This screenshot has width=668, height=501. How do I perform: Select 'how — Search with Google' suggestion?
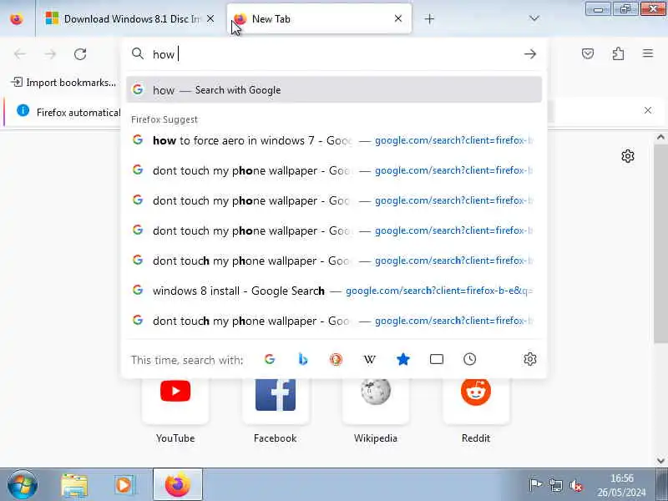click(x=334, y=90)
